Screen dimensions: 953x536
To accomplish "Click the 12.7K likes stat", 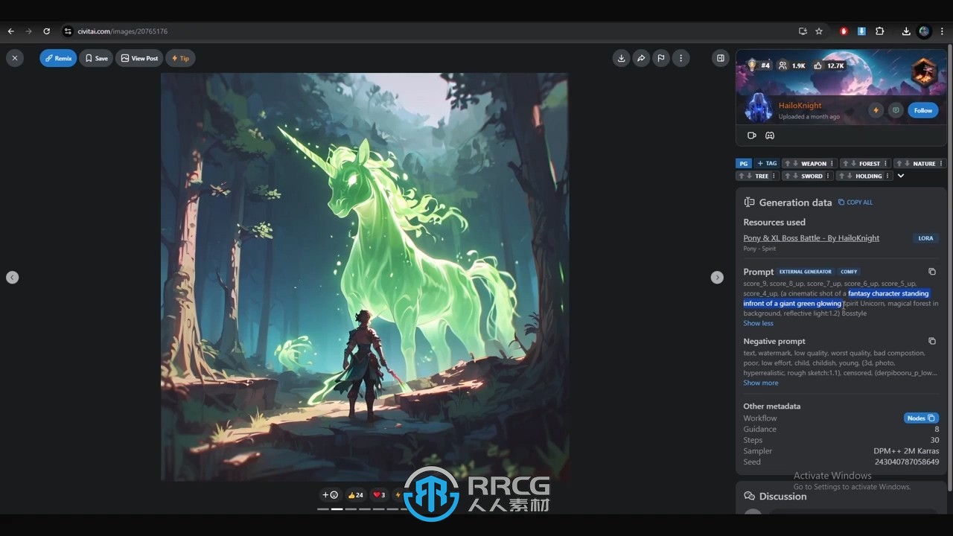I will [829, 66].
